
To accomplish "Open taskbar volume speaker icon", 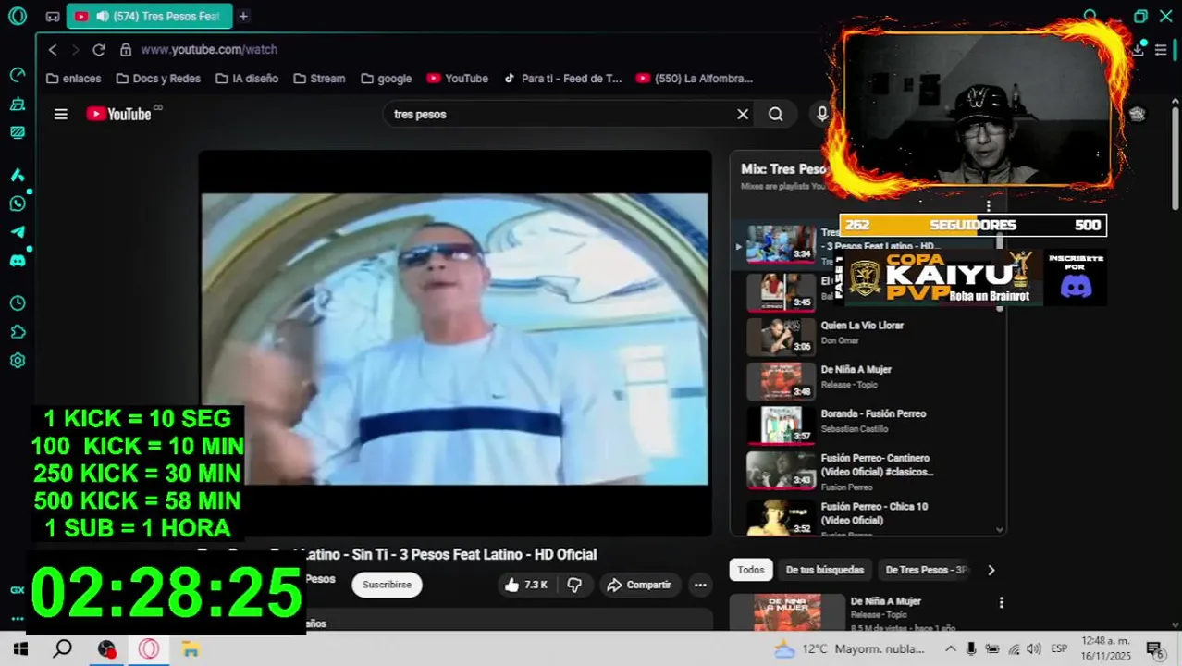I will point(1033,648).
